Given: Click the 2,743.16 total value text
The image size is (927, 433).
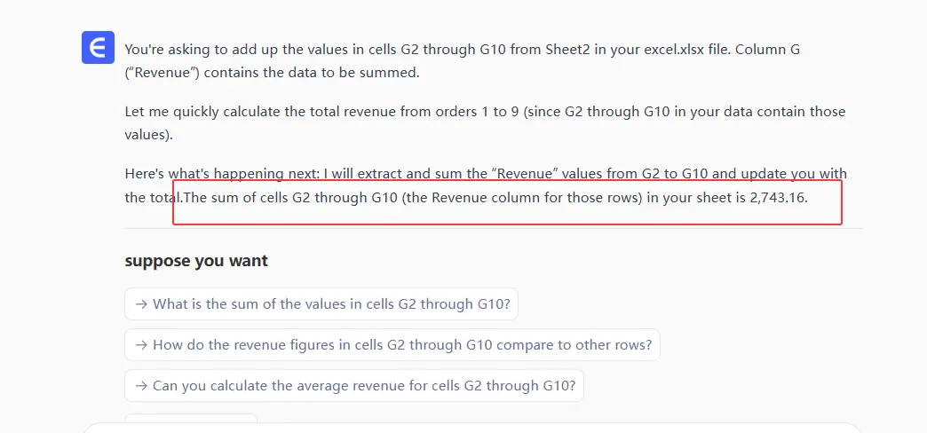Looking at the screenshot, I should [778, 197].
